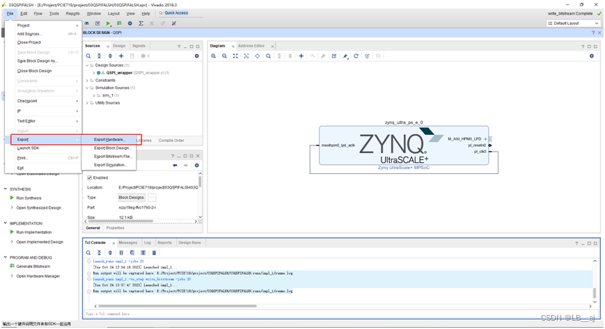
Task: Collapse the SYNTHESIS section
Action: 6,189
